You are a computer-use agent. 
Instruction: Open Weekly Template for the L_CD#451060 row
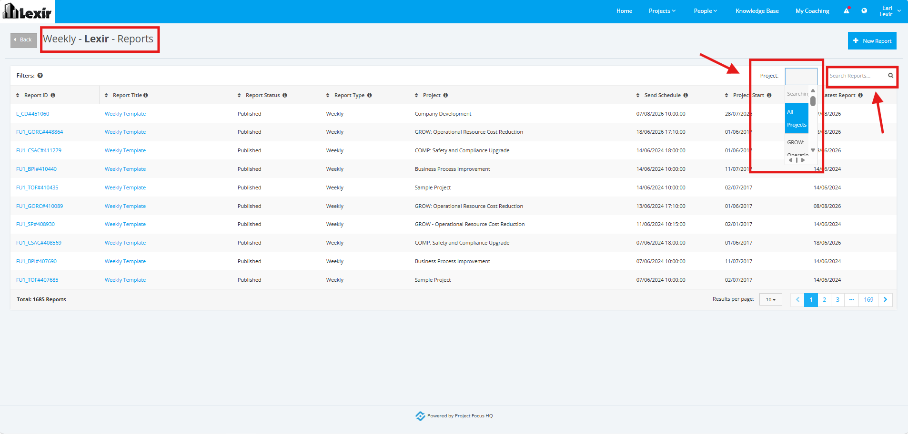(125, 114)
